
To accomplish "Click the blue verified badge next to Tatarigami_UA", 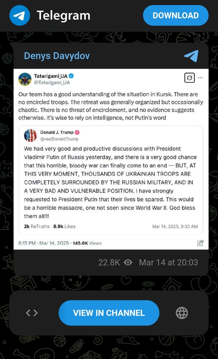I will (71, 76).
